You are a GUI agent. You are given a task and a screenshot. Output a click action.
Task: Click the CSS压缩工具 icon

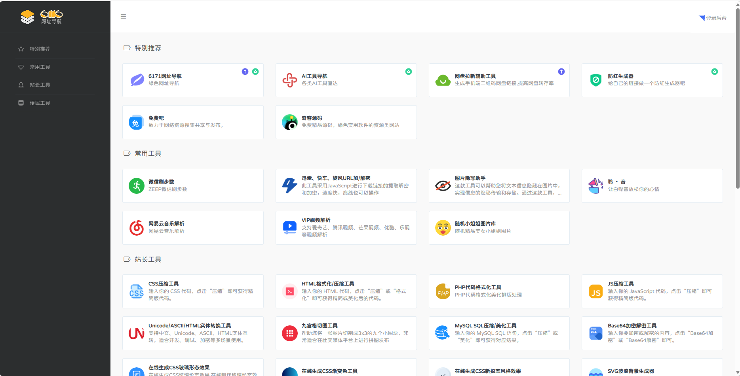click(136, 291)
